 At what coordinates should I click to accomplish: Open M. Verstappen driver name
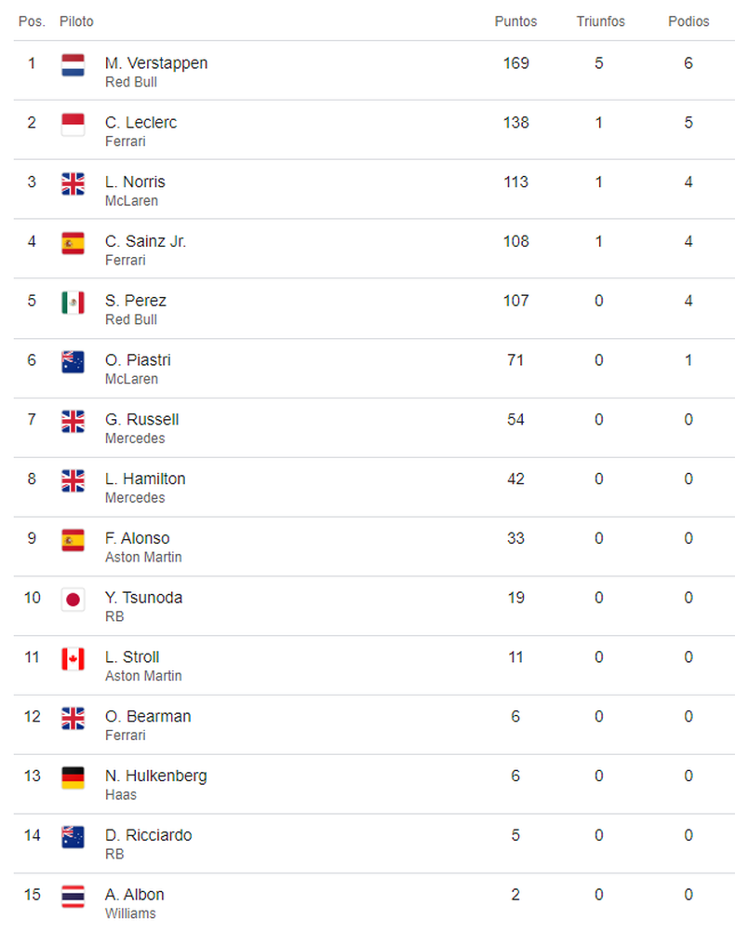tap(156, 63)
